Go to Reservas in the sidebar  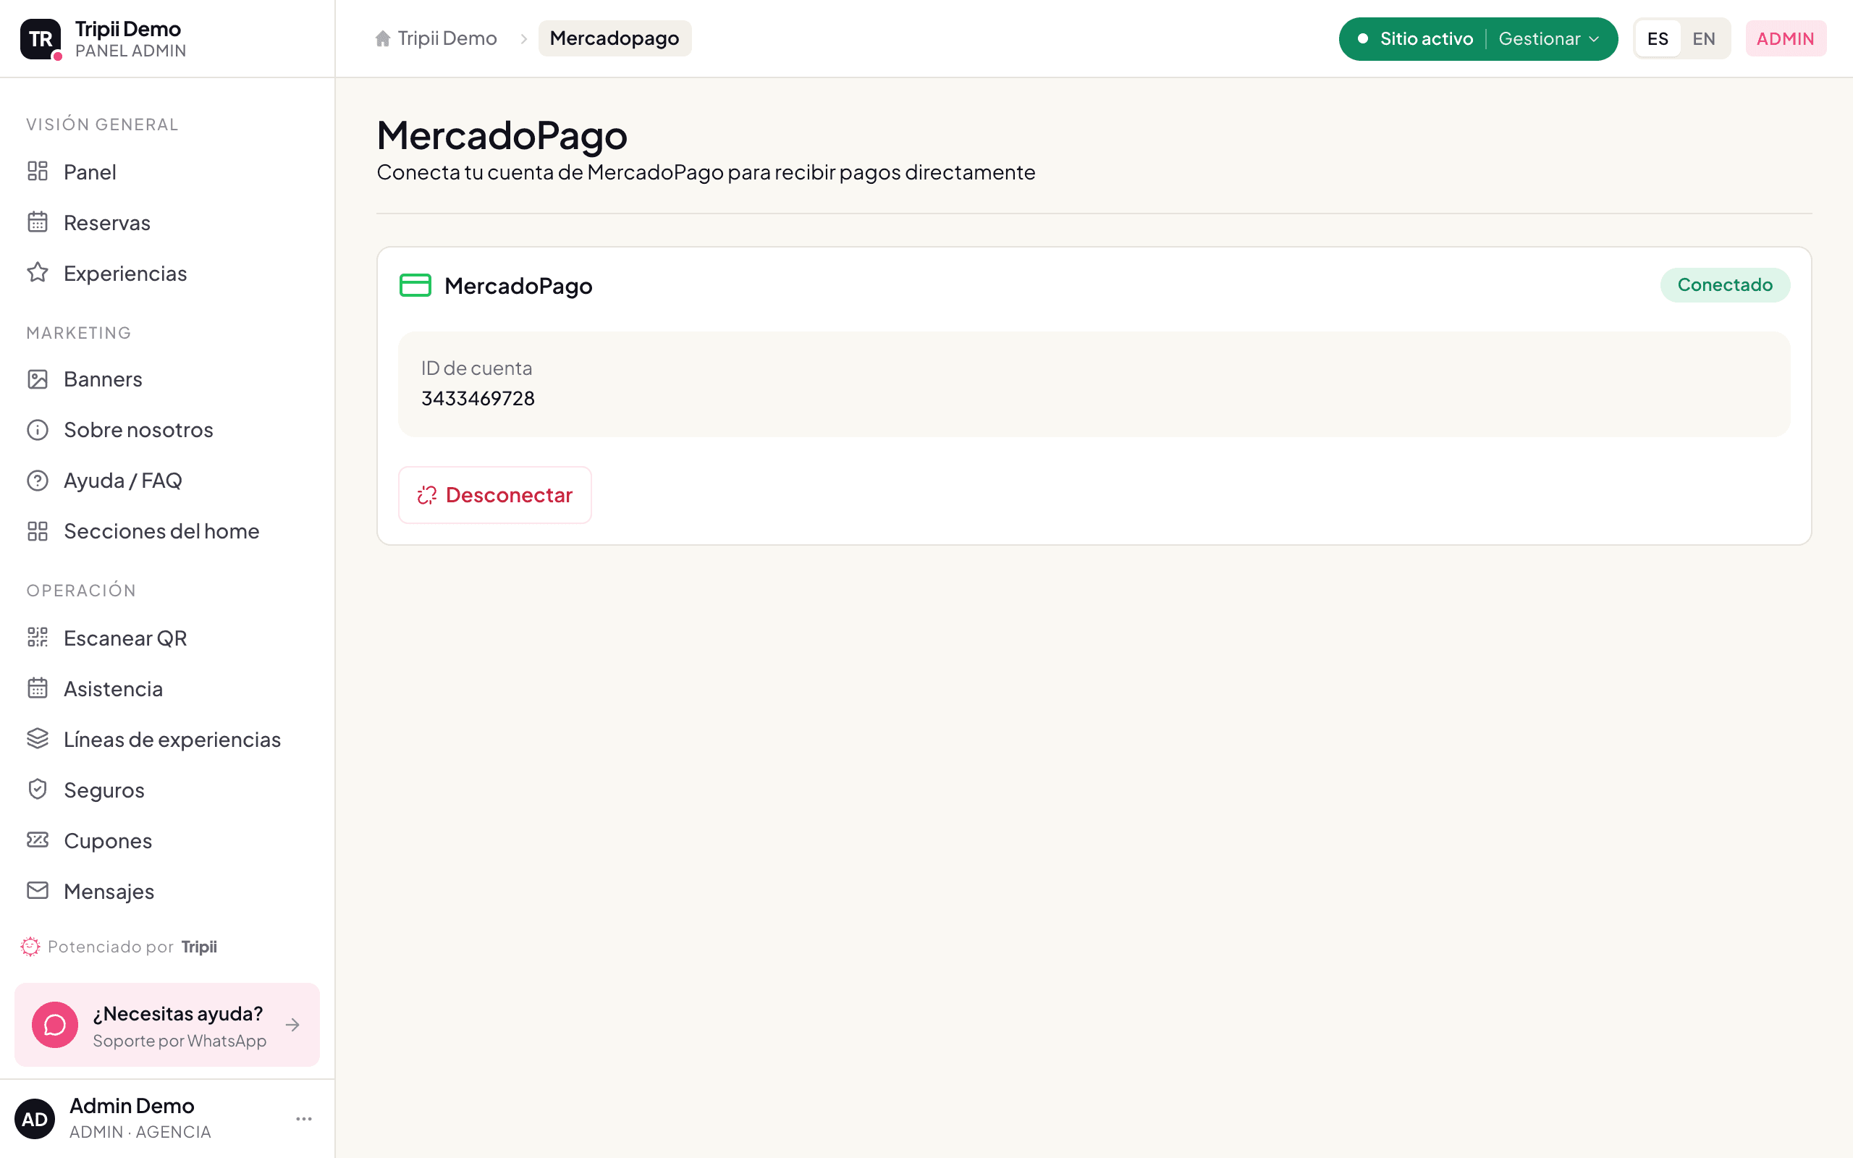click(167, 222)
